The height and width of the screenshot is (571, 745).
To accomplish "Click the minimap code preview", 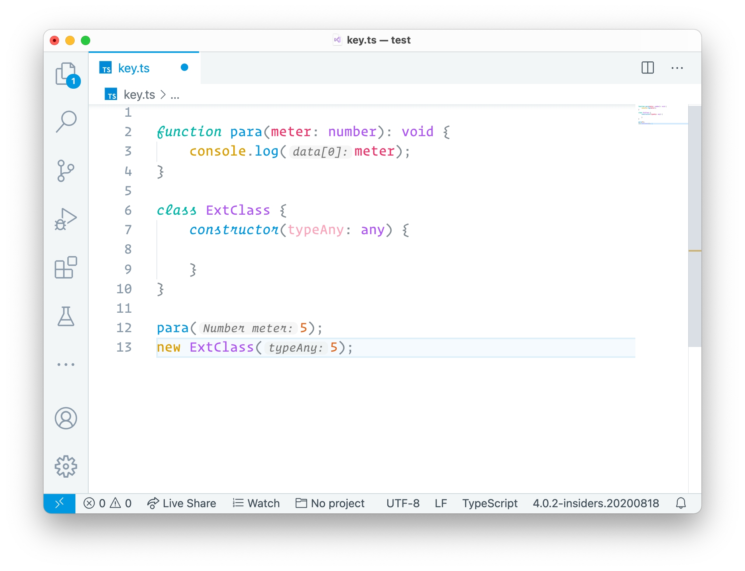I will [661, 115].
